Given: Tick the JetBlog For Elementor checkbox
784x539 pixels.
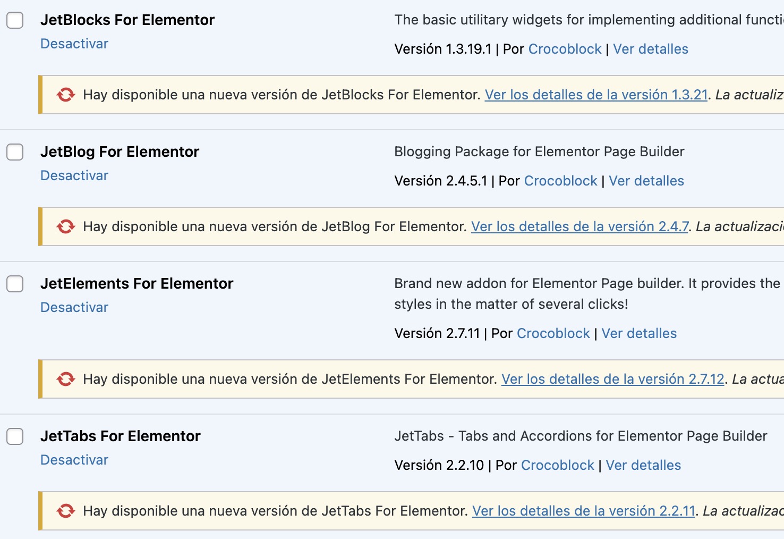Looking at the screenshot, I should 15,152.
